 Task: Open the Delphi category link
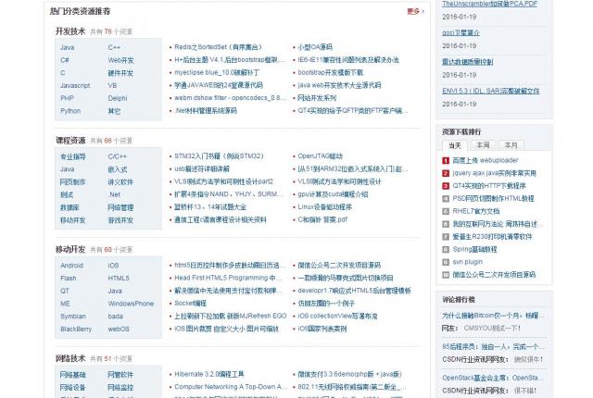[118, 98]
